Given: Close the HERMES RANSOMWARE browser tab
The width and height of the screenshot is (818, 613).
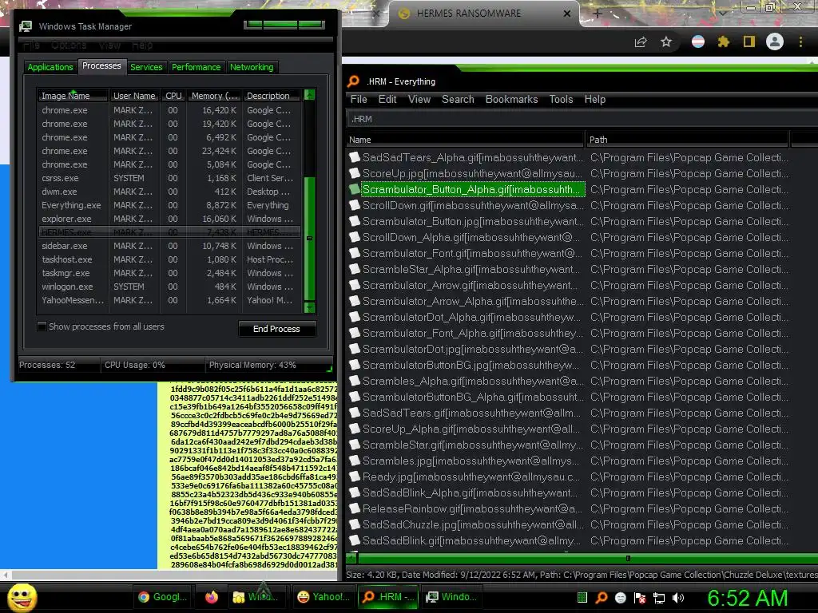Looking at the screenshot, I should [x=567, y=14].
